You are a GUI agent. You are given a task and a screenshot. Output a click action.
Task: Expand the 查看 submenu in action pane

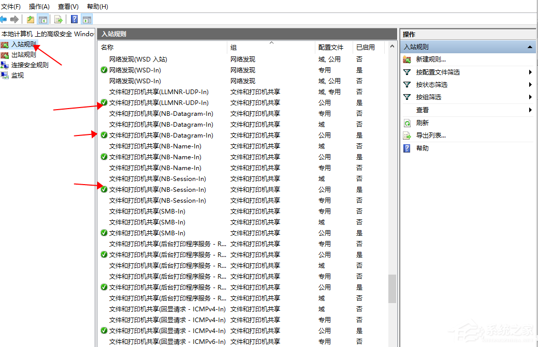[531, 110]
